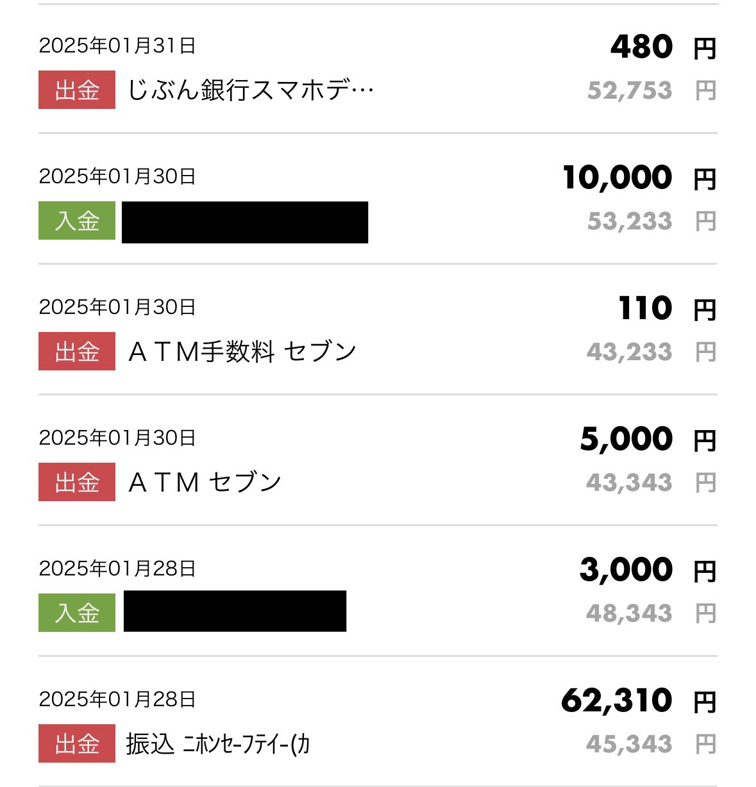Click the redacted description on the 3,000 円 deposit
The image size is (756, 787).
click(x=235, y=611)
